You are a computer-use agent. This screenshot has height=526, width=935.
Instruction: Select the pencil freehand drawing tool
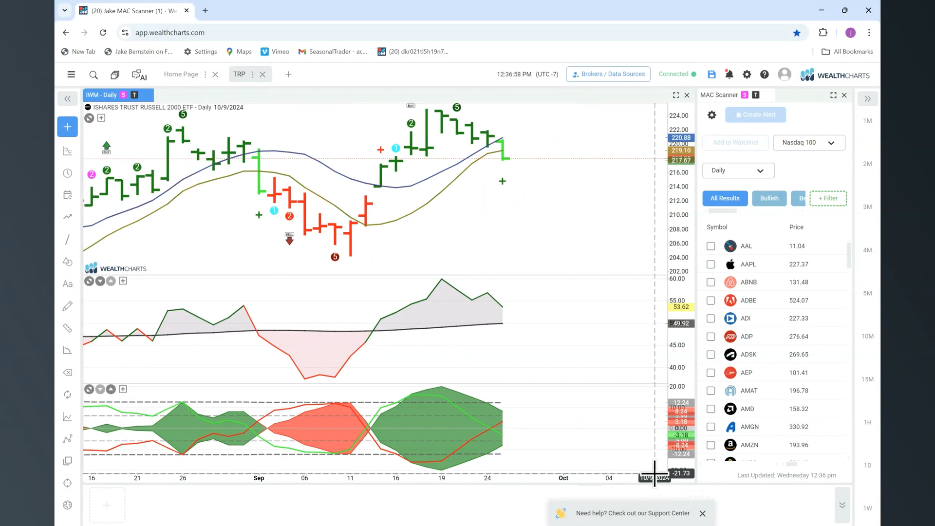pyautogui.click(x=67, y=306)
